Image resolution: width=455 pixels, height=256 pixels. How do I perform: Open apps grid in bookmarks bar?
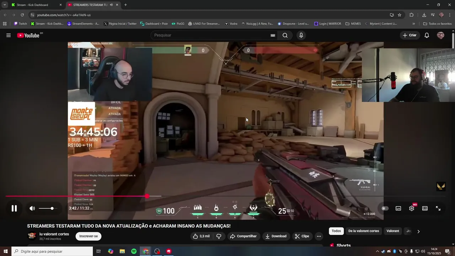tap(5, 24)
